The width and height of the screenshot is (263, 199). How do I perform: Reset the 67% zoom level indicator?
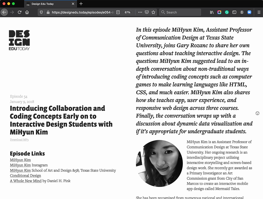pos(128,12)
